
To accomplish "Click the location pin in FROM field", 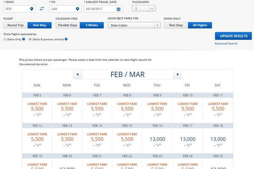I will [32, 9].
